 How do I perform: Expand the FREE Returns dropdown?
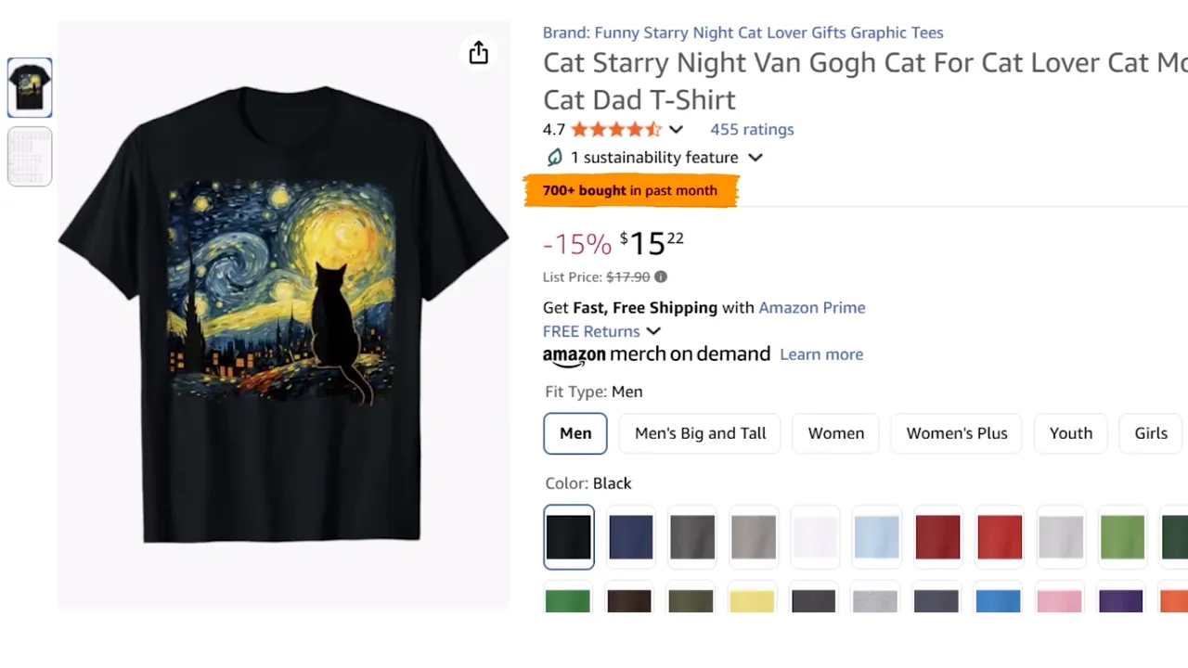653,331
